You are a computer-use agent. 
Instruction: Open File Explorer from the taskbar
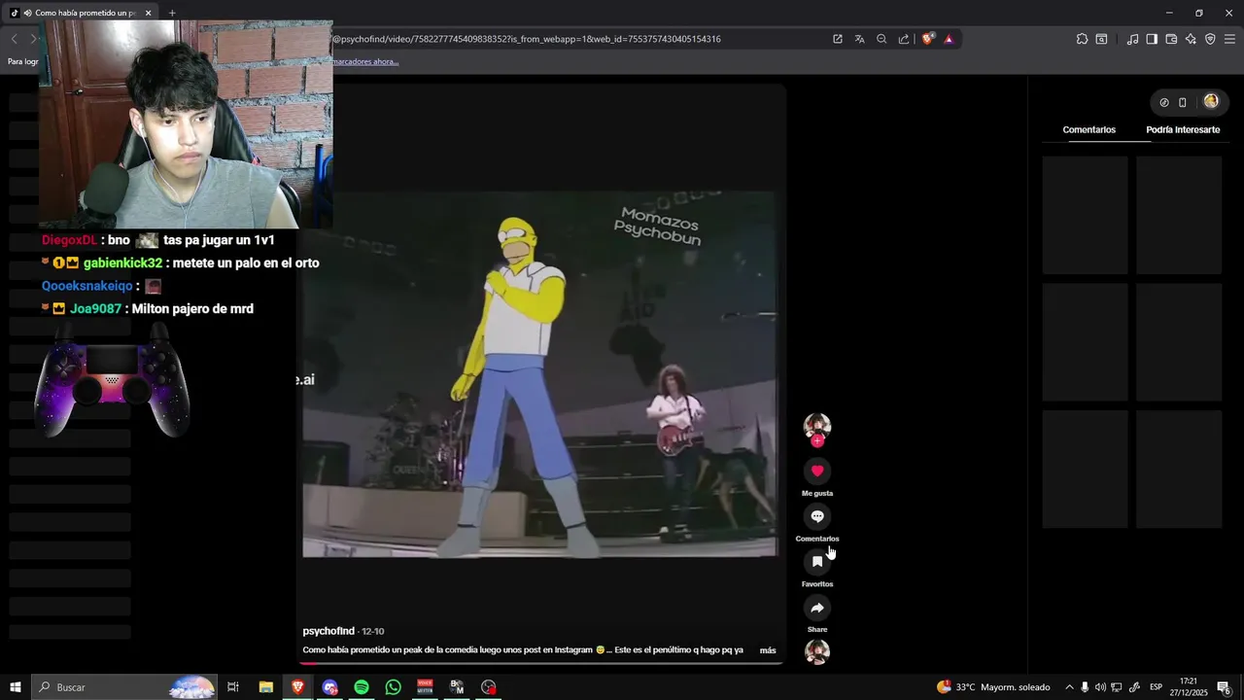click(265, 687)
